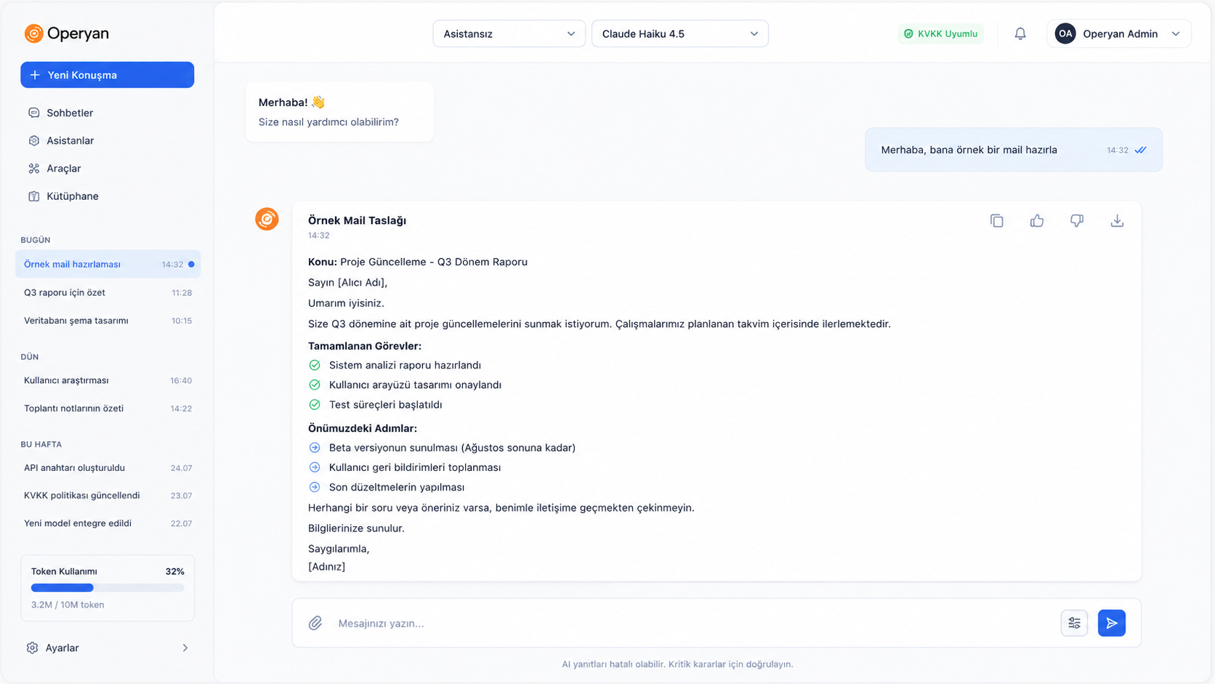Click the arrow icon next to Son düzeltmelerin

click(315, 487)
